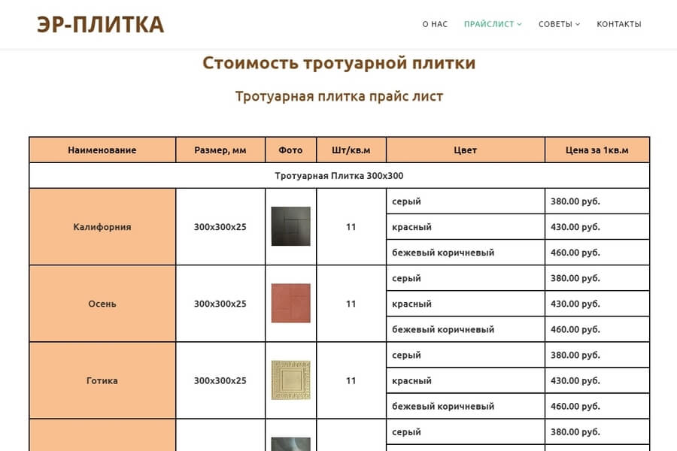
Task: Click the Стоимость тротуарной плитки heading
Action: coord(338,63)
